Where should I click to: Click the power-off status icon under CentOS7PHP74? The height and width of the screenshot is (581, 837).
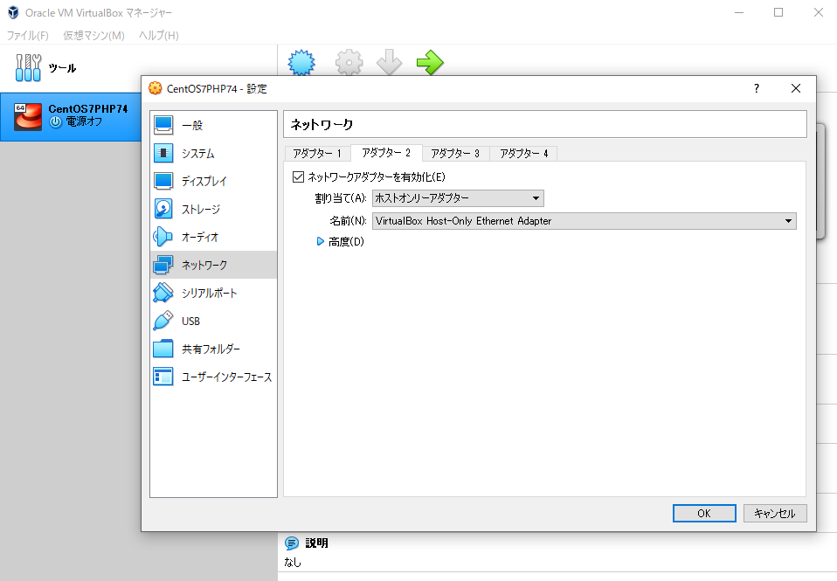[x=56, y=122]
